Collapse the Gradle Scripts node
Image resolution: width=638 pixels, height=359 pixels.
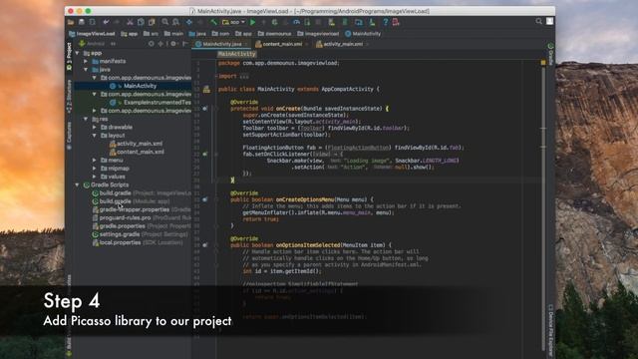point(78,184)
